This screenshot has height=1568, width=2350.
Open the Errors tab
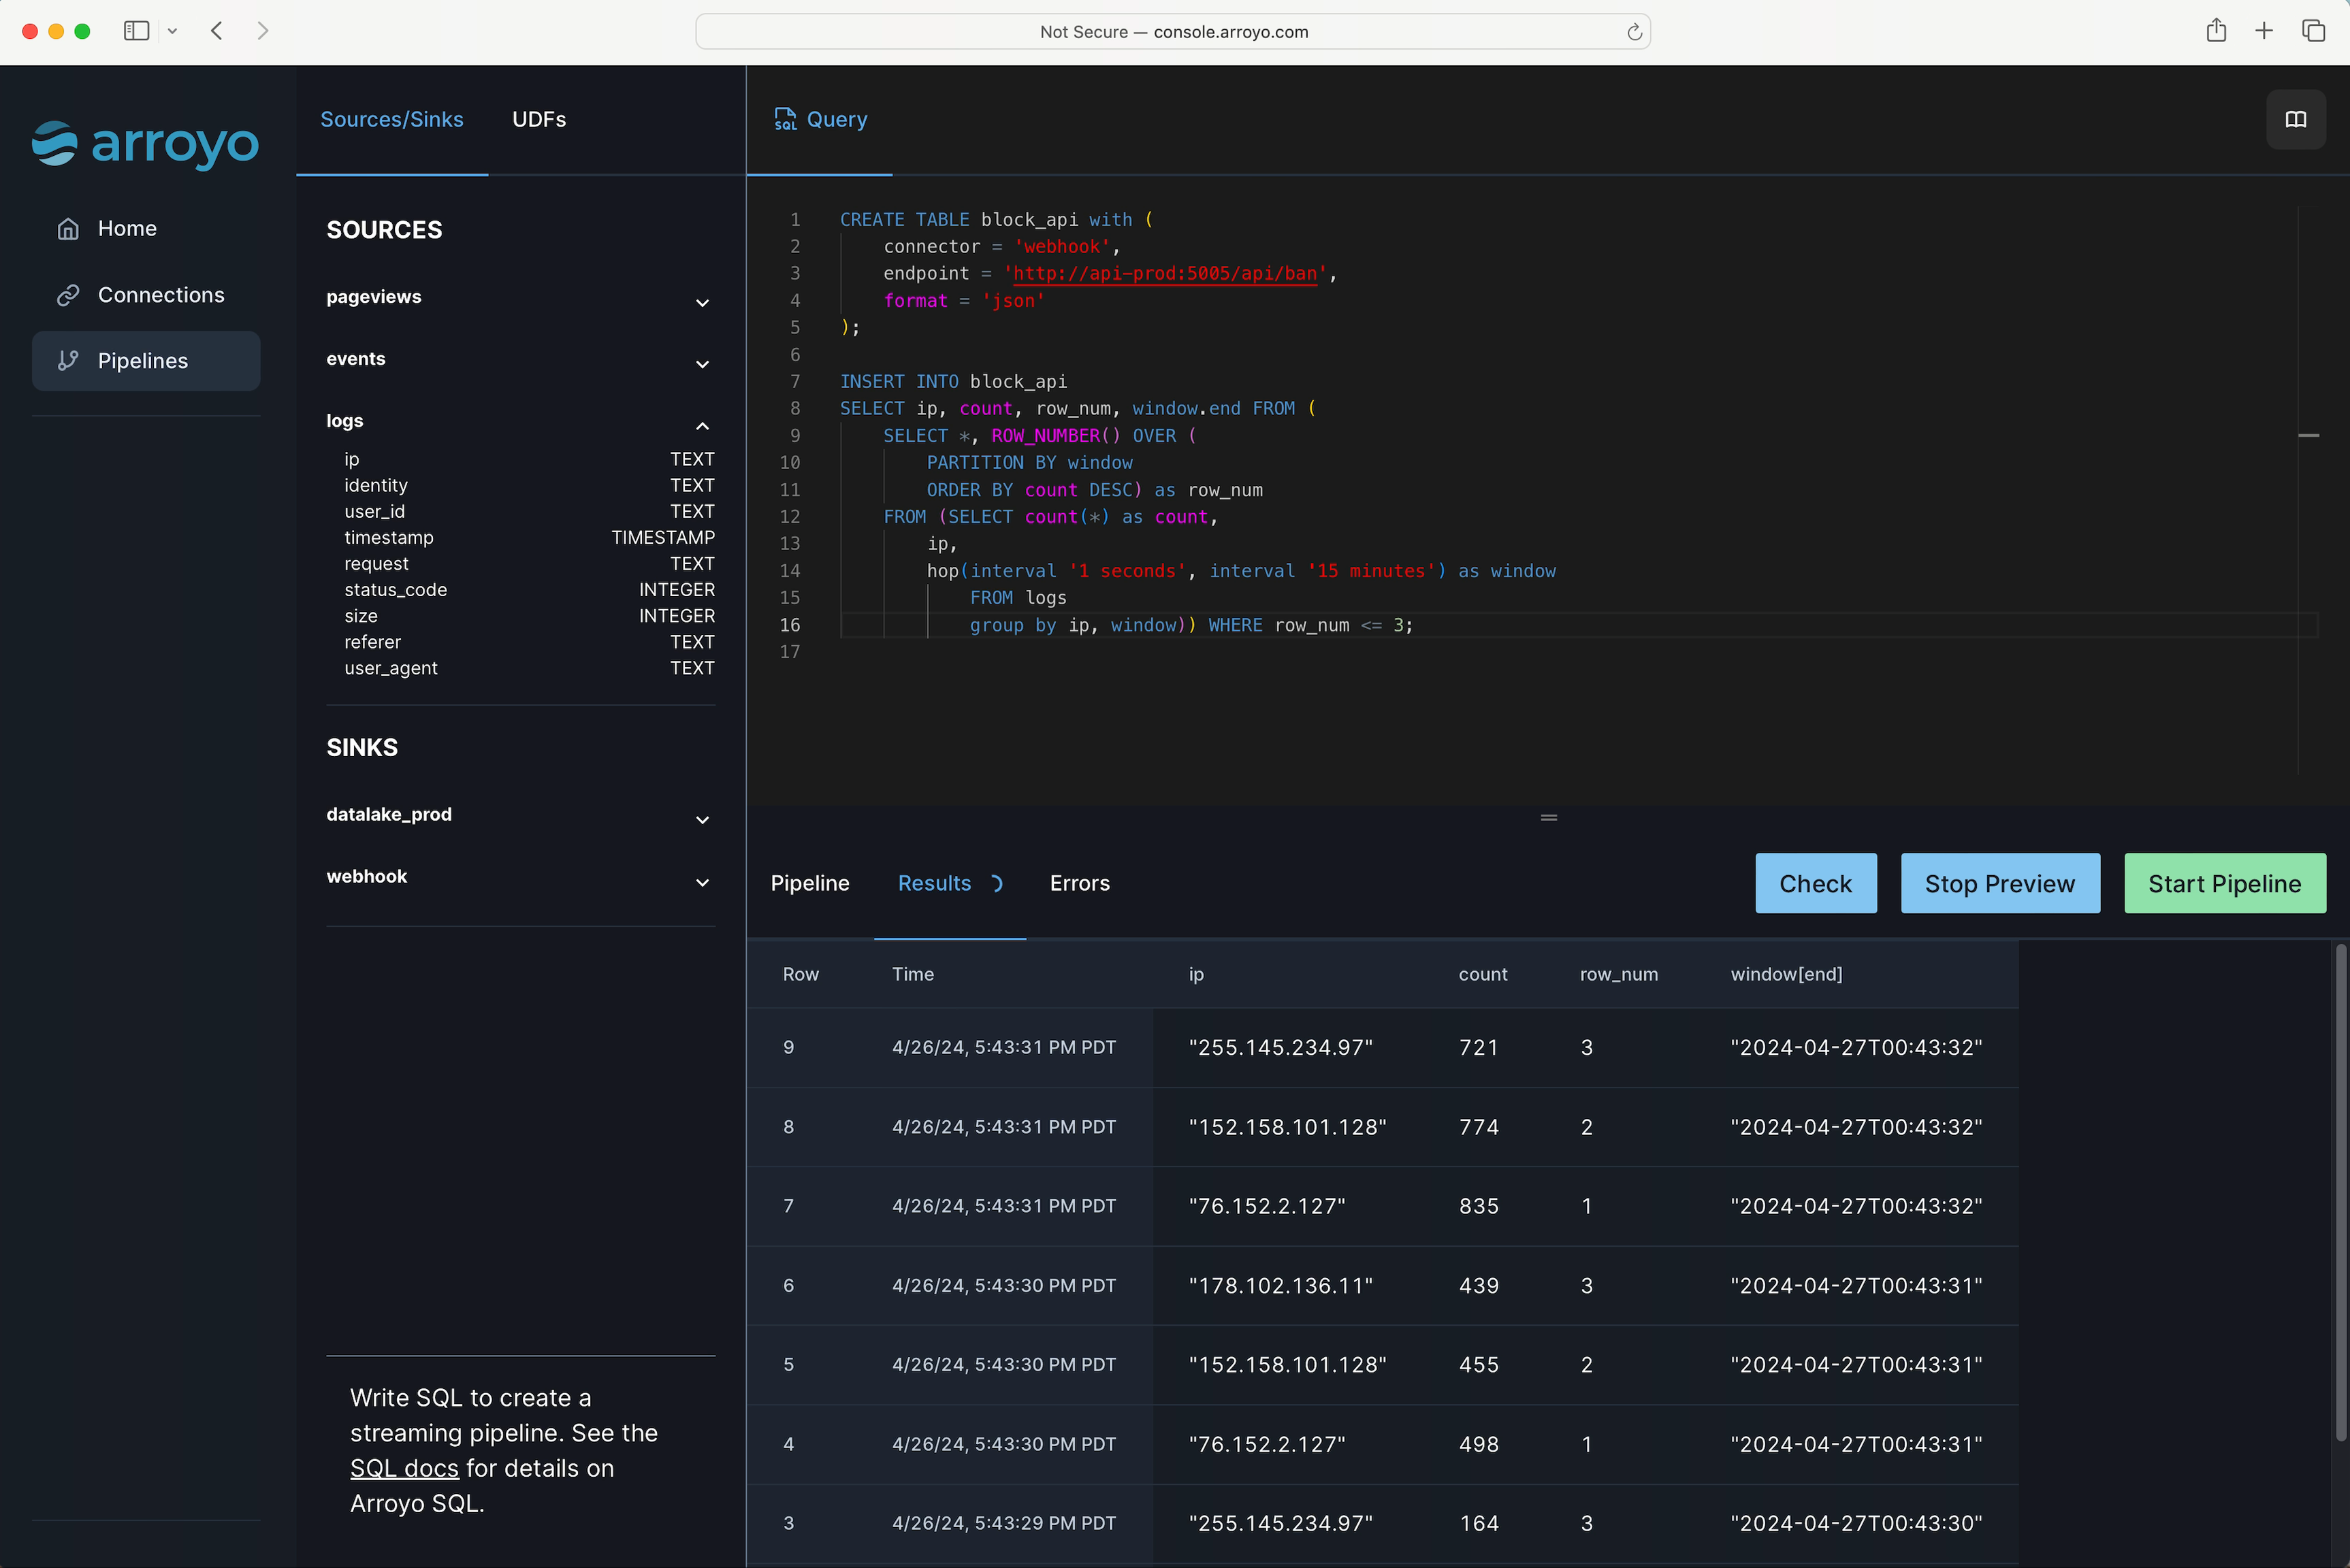coord(1079,883)
